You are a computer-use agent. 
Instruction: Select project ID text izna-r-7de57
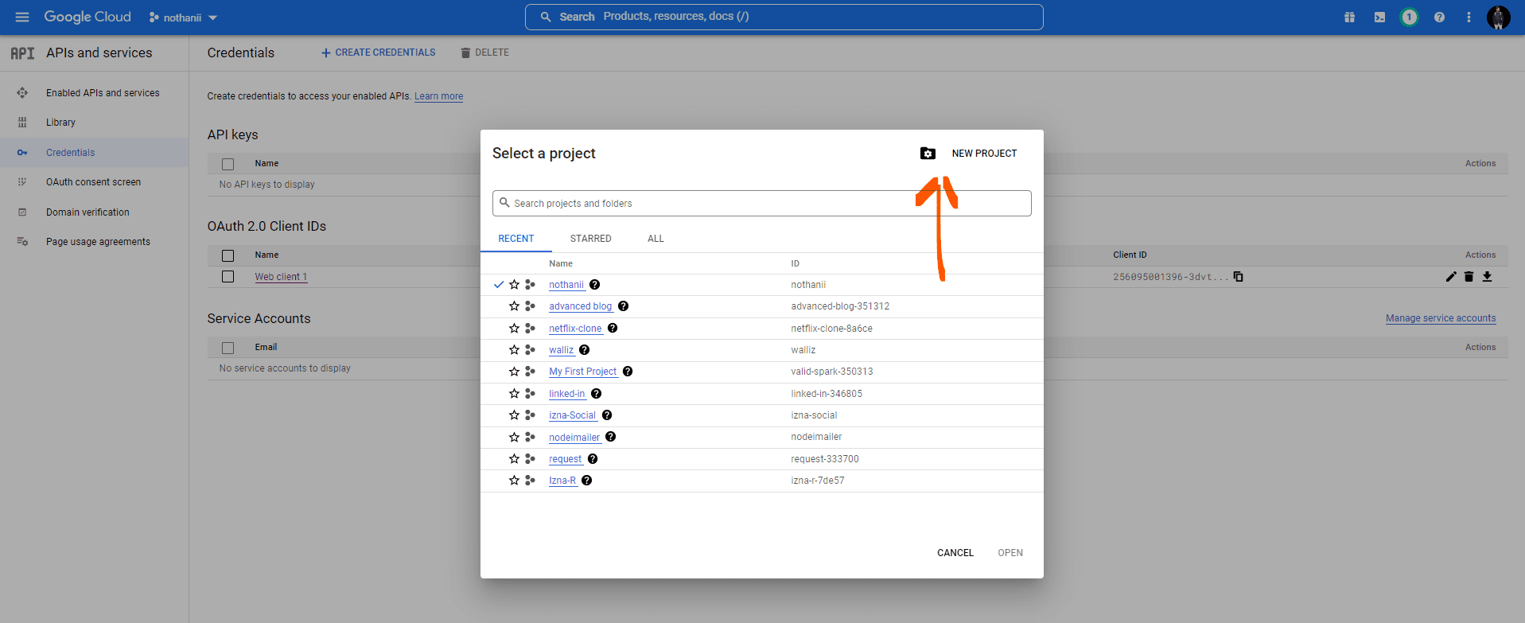[818, 481]
